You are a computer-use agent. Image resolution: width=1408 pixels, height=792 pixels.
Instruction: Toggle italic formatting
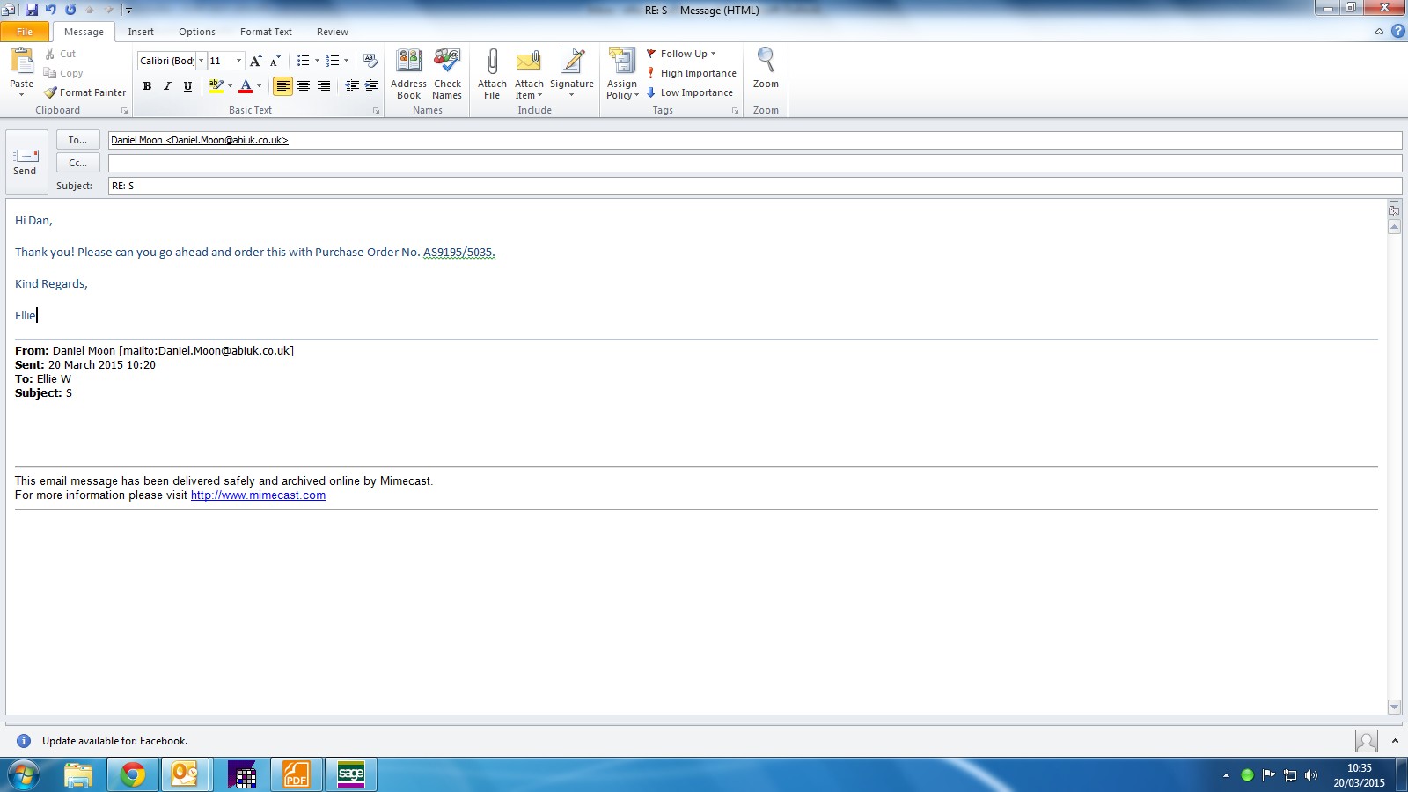coord(167,85)
